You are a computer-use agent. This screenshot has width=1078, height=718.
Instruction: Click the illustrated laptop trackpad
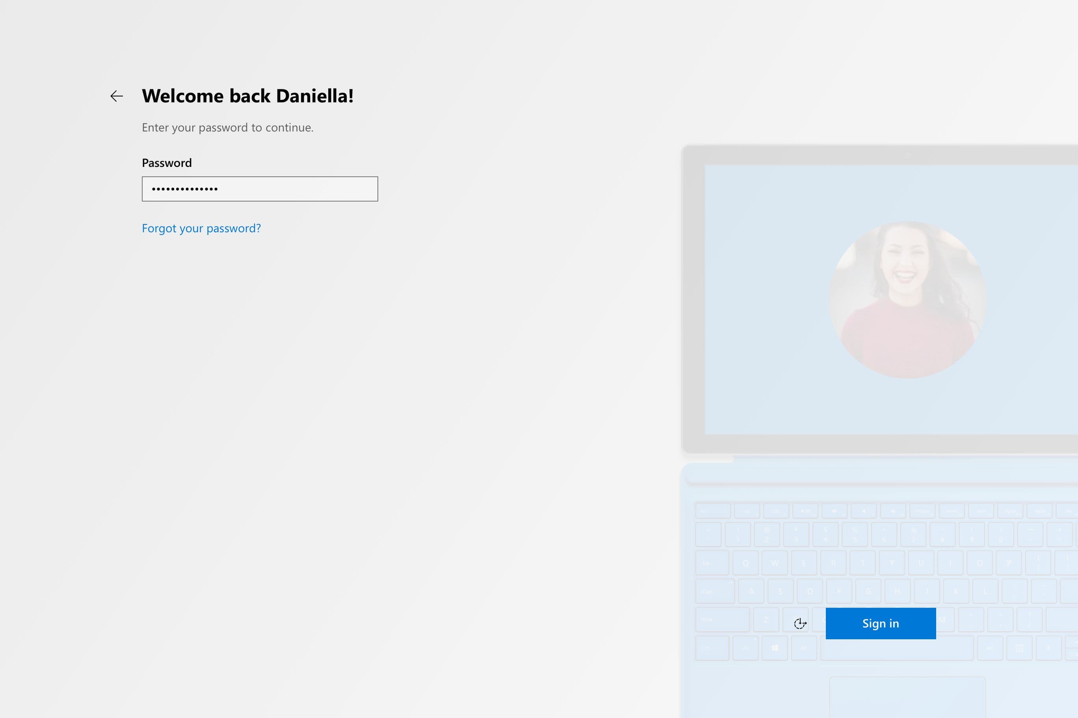[907, 697]
